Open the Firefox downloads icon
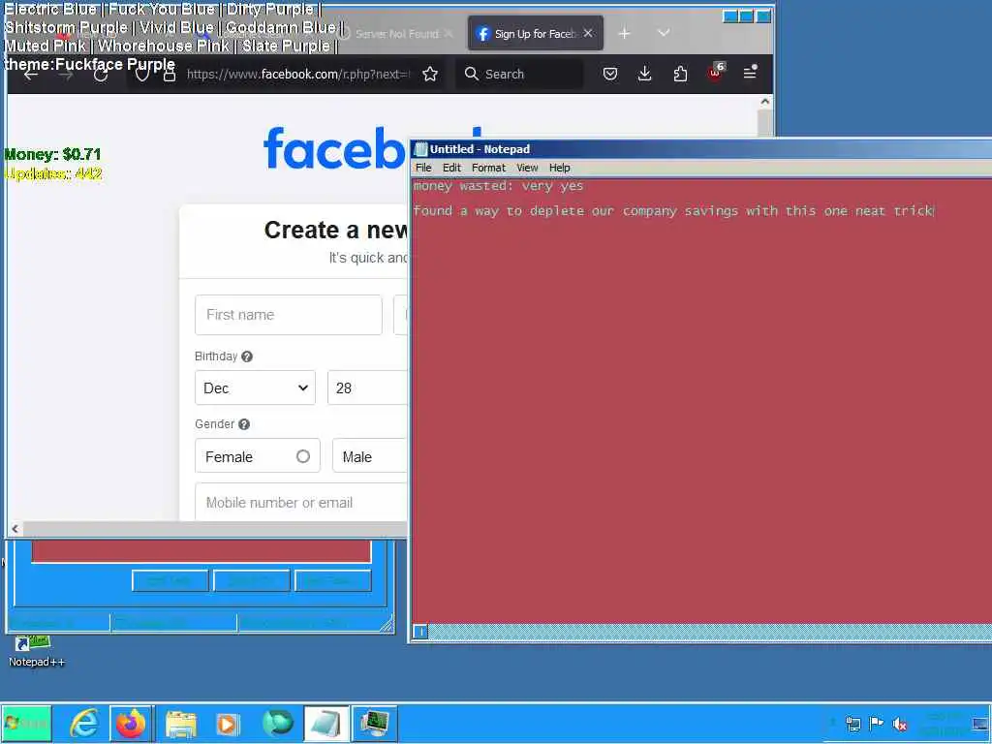The width and height of the screenshot is (992, 744). click(644, 74)
